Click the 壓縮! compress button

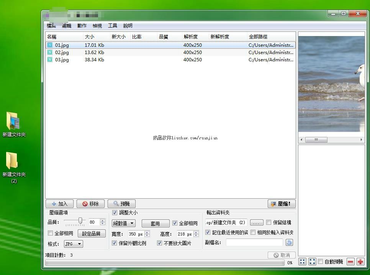282,204
